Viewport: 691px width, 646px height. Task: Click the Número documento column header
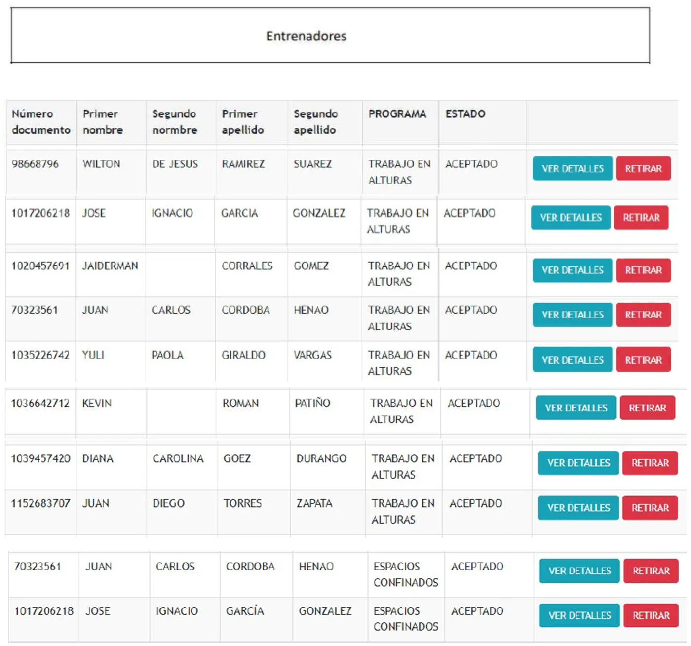click(41, 122)
